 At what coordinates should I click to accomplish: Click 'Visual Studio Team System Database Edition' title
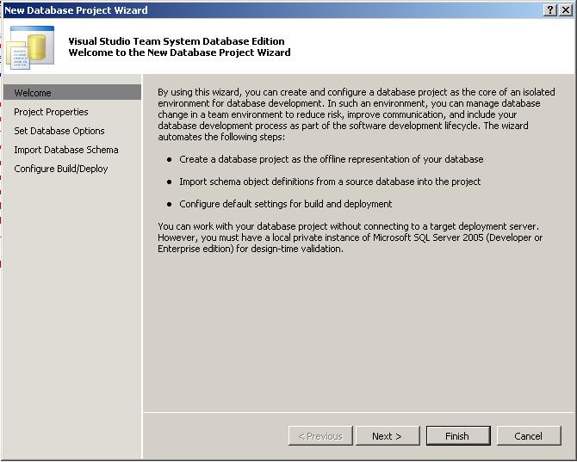coord(177,41)
